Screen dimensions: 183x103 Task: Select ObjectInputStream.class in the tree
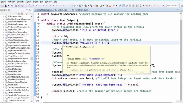[17, 32]
